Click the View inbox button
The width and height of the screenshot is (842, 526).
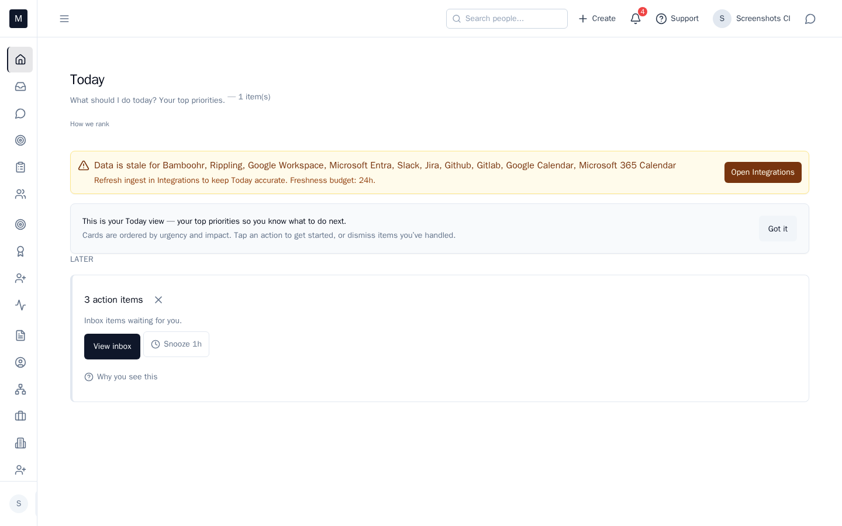click(112, 347)
